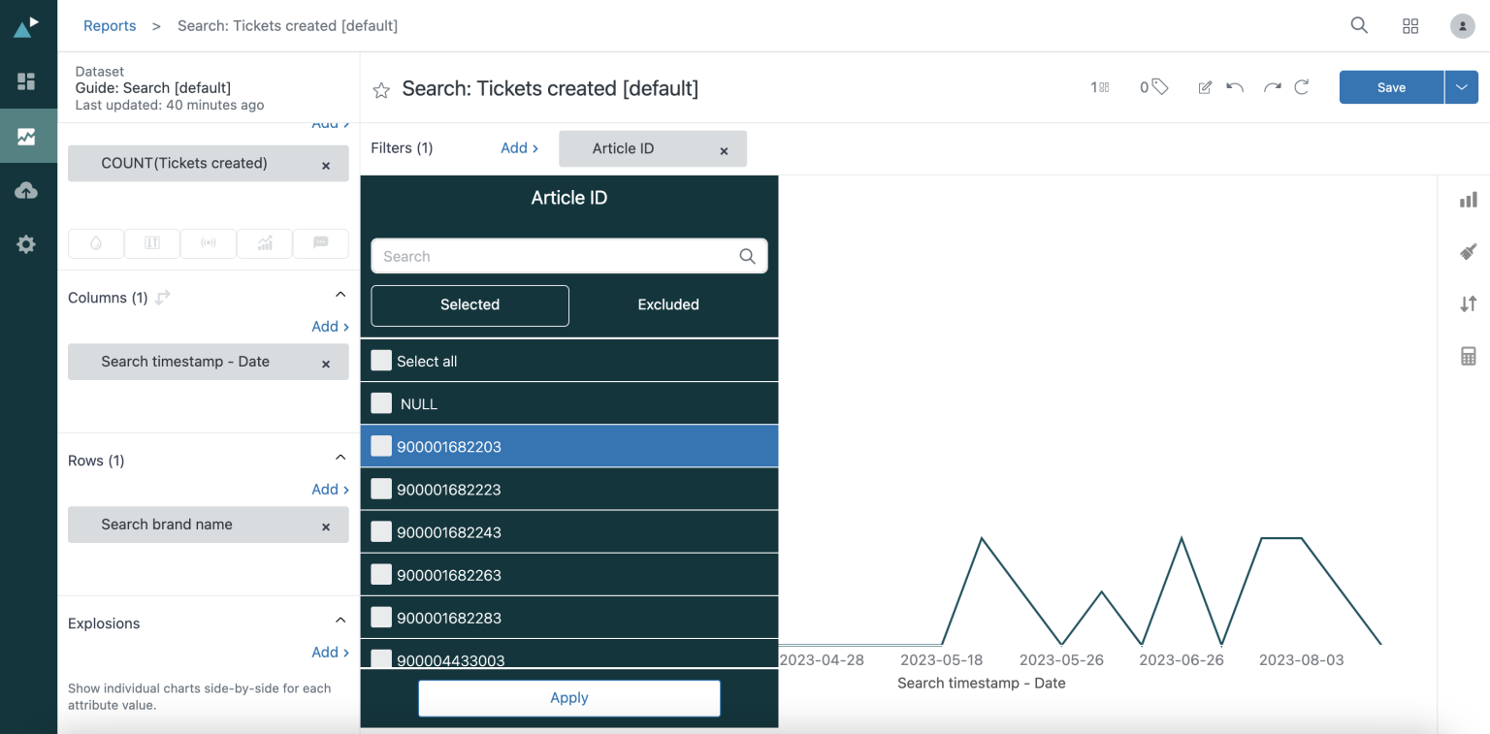Remove the Search brand name row
Viewport: 1490px width, 734px height.
(326, 527)
